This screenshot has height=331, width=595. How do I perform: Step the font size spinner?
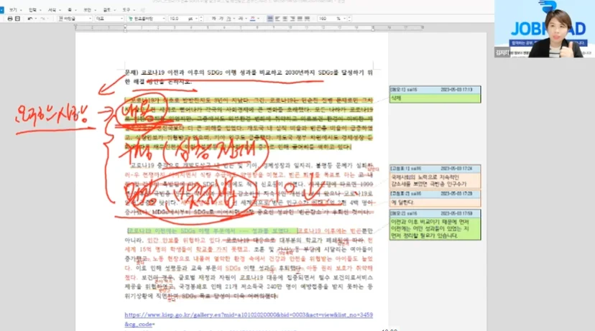[x=201, y=19]
